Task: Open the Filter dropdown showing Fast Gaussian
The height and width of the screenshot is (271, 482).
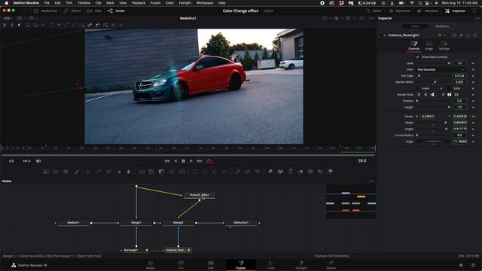Action: click(x=441, y=69)
